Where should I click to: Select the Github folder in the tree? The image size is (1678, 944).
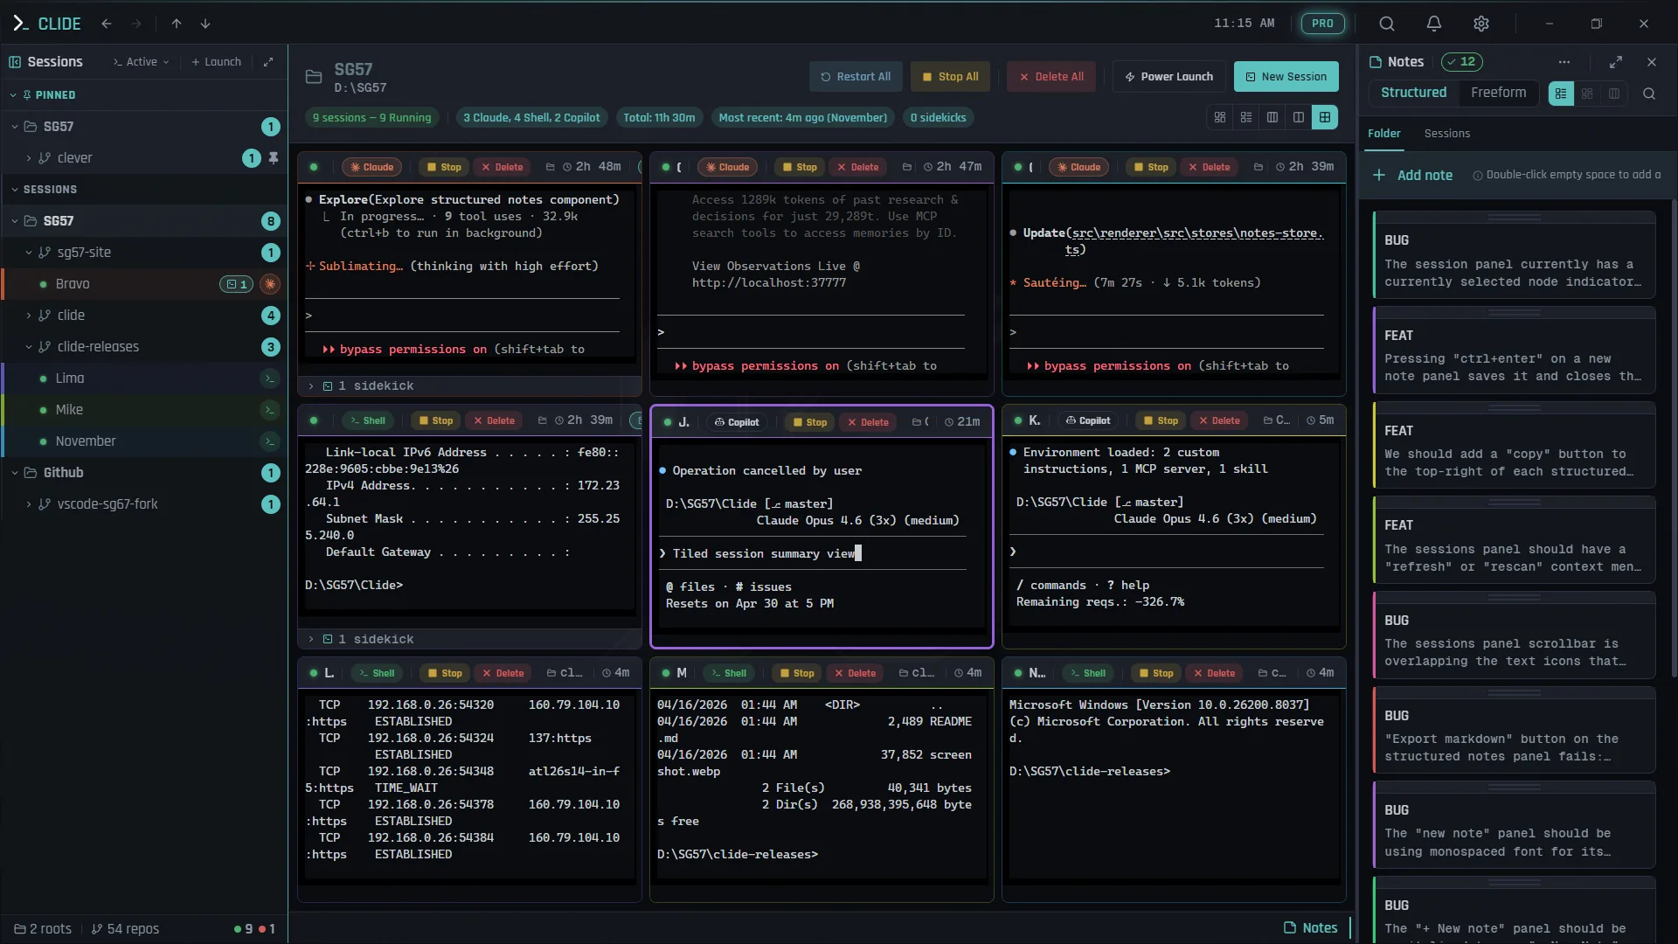(x=144, y=473)
